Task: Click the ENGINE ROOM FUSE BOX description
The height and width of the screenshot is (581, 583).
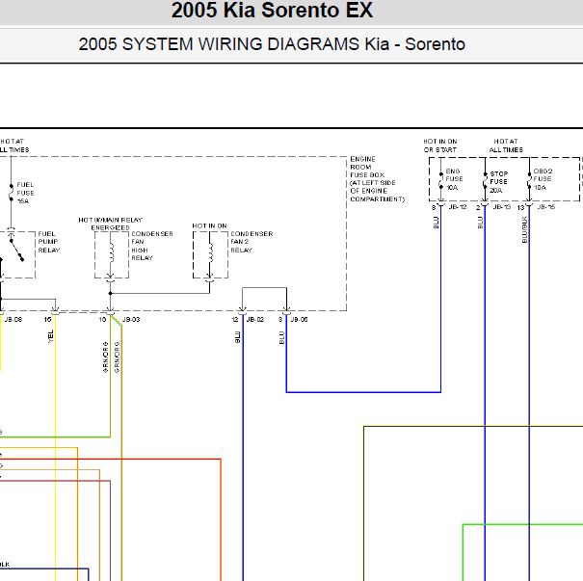Action: coord(378,179)
